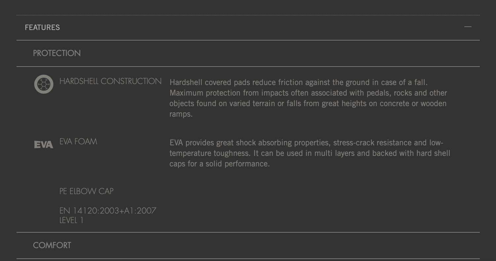Select the EVA Foam label
The image size is (496, 261).
pyautogui.click(x=78, y=141)
